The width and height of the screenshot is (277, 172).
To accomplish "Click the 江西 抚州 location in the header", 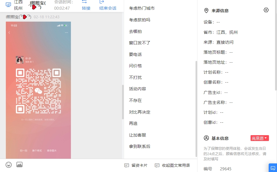I will [x=18, y=5].
